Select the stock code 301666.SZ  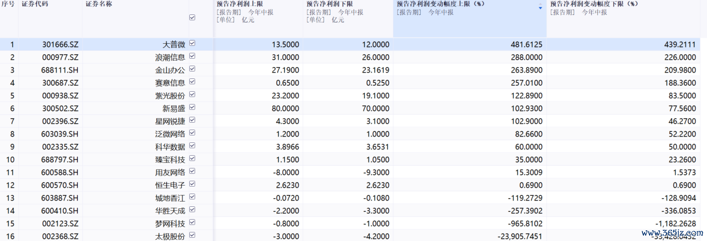tap(60, 44)
